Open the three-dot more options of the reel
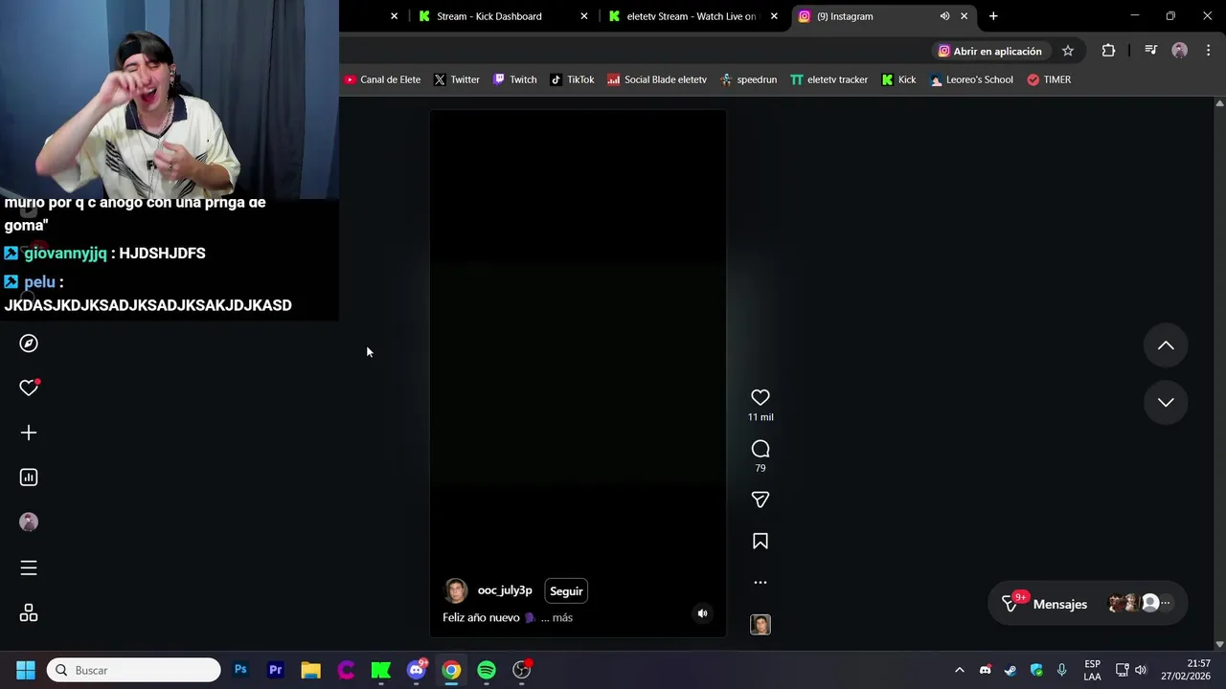1226x689 pixels. (x=760, y=582)
